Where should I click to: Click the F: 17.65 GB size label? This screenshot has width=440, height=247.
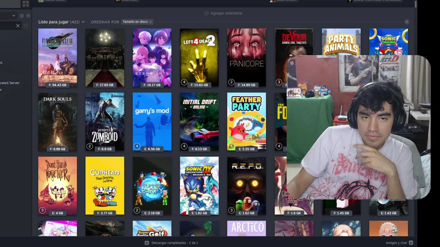point(105,85)
